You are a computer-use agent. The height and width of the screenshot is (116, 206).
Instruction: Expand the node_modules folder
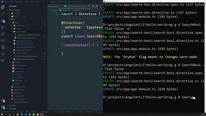click(x=20, y=16)
